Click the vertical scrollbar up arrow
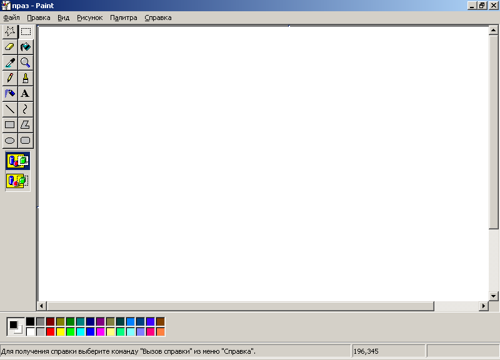 tap(493, 30)
